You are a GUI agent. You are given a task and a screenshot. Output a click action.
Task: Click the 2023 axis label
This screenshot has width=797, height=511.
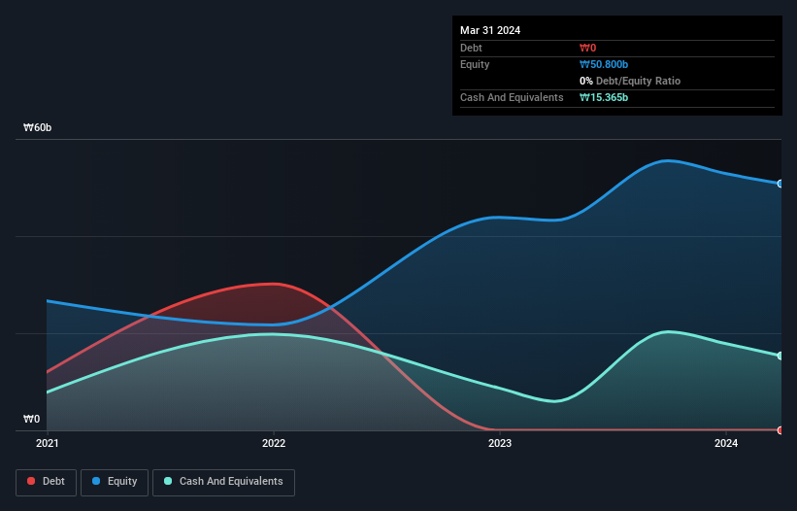click(500, 443)
